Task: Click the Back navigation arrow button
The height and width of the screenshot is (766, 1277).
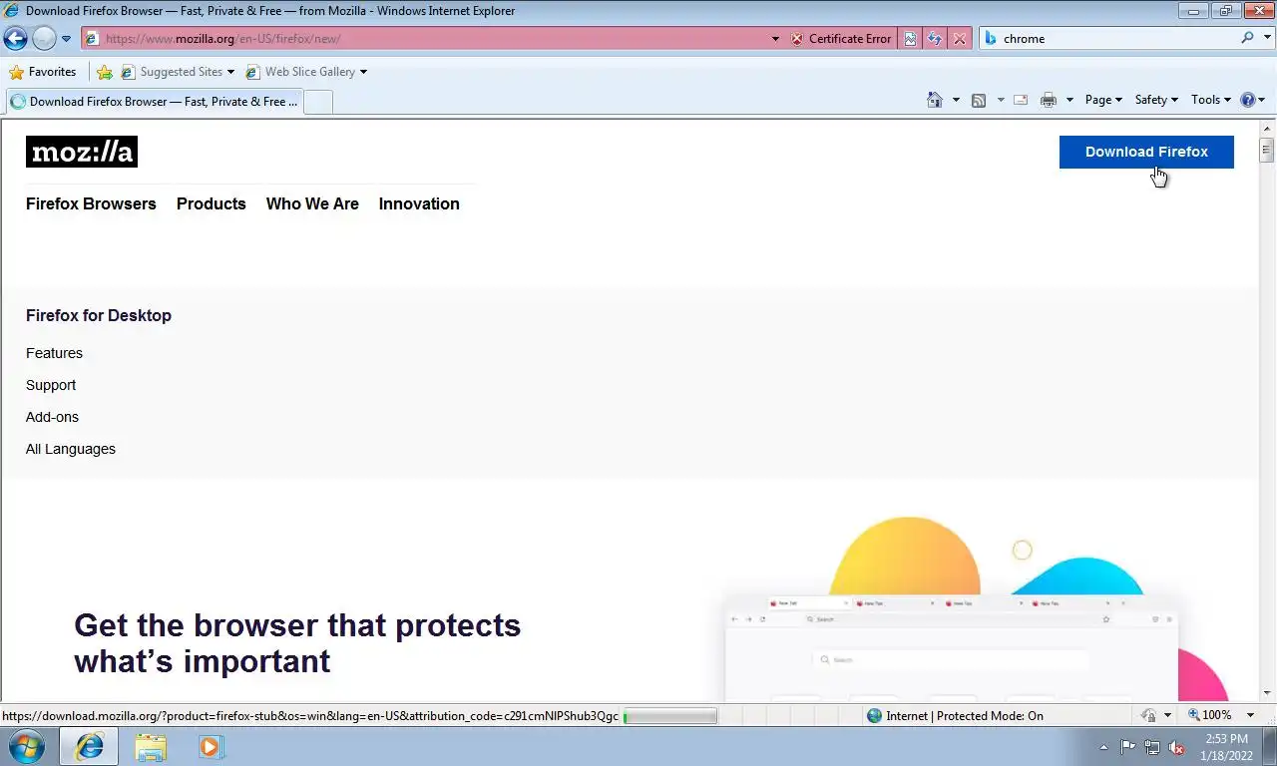Action: click(15, 39)
